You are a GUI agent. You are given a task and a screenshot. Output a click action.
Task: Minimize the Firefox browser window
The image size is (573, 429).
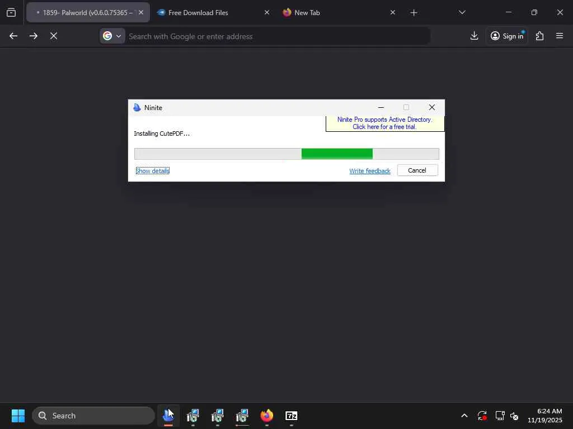(x=508, y=12)
